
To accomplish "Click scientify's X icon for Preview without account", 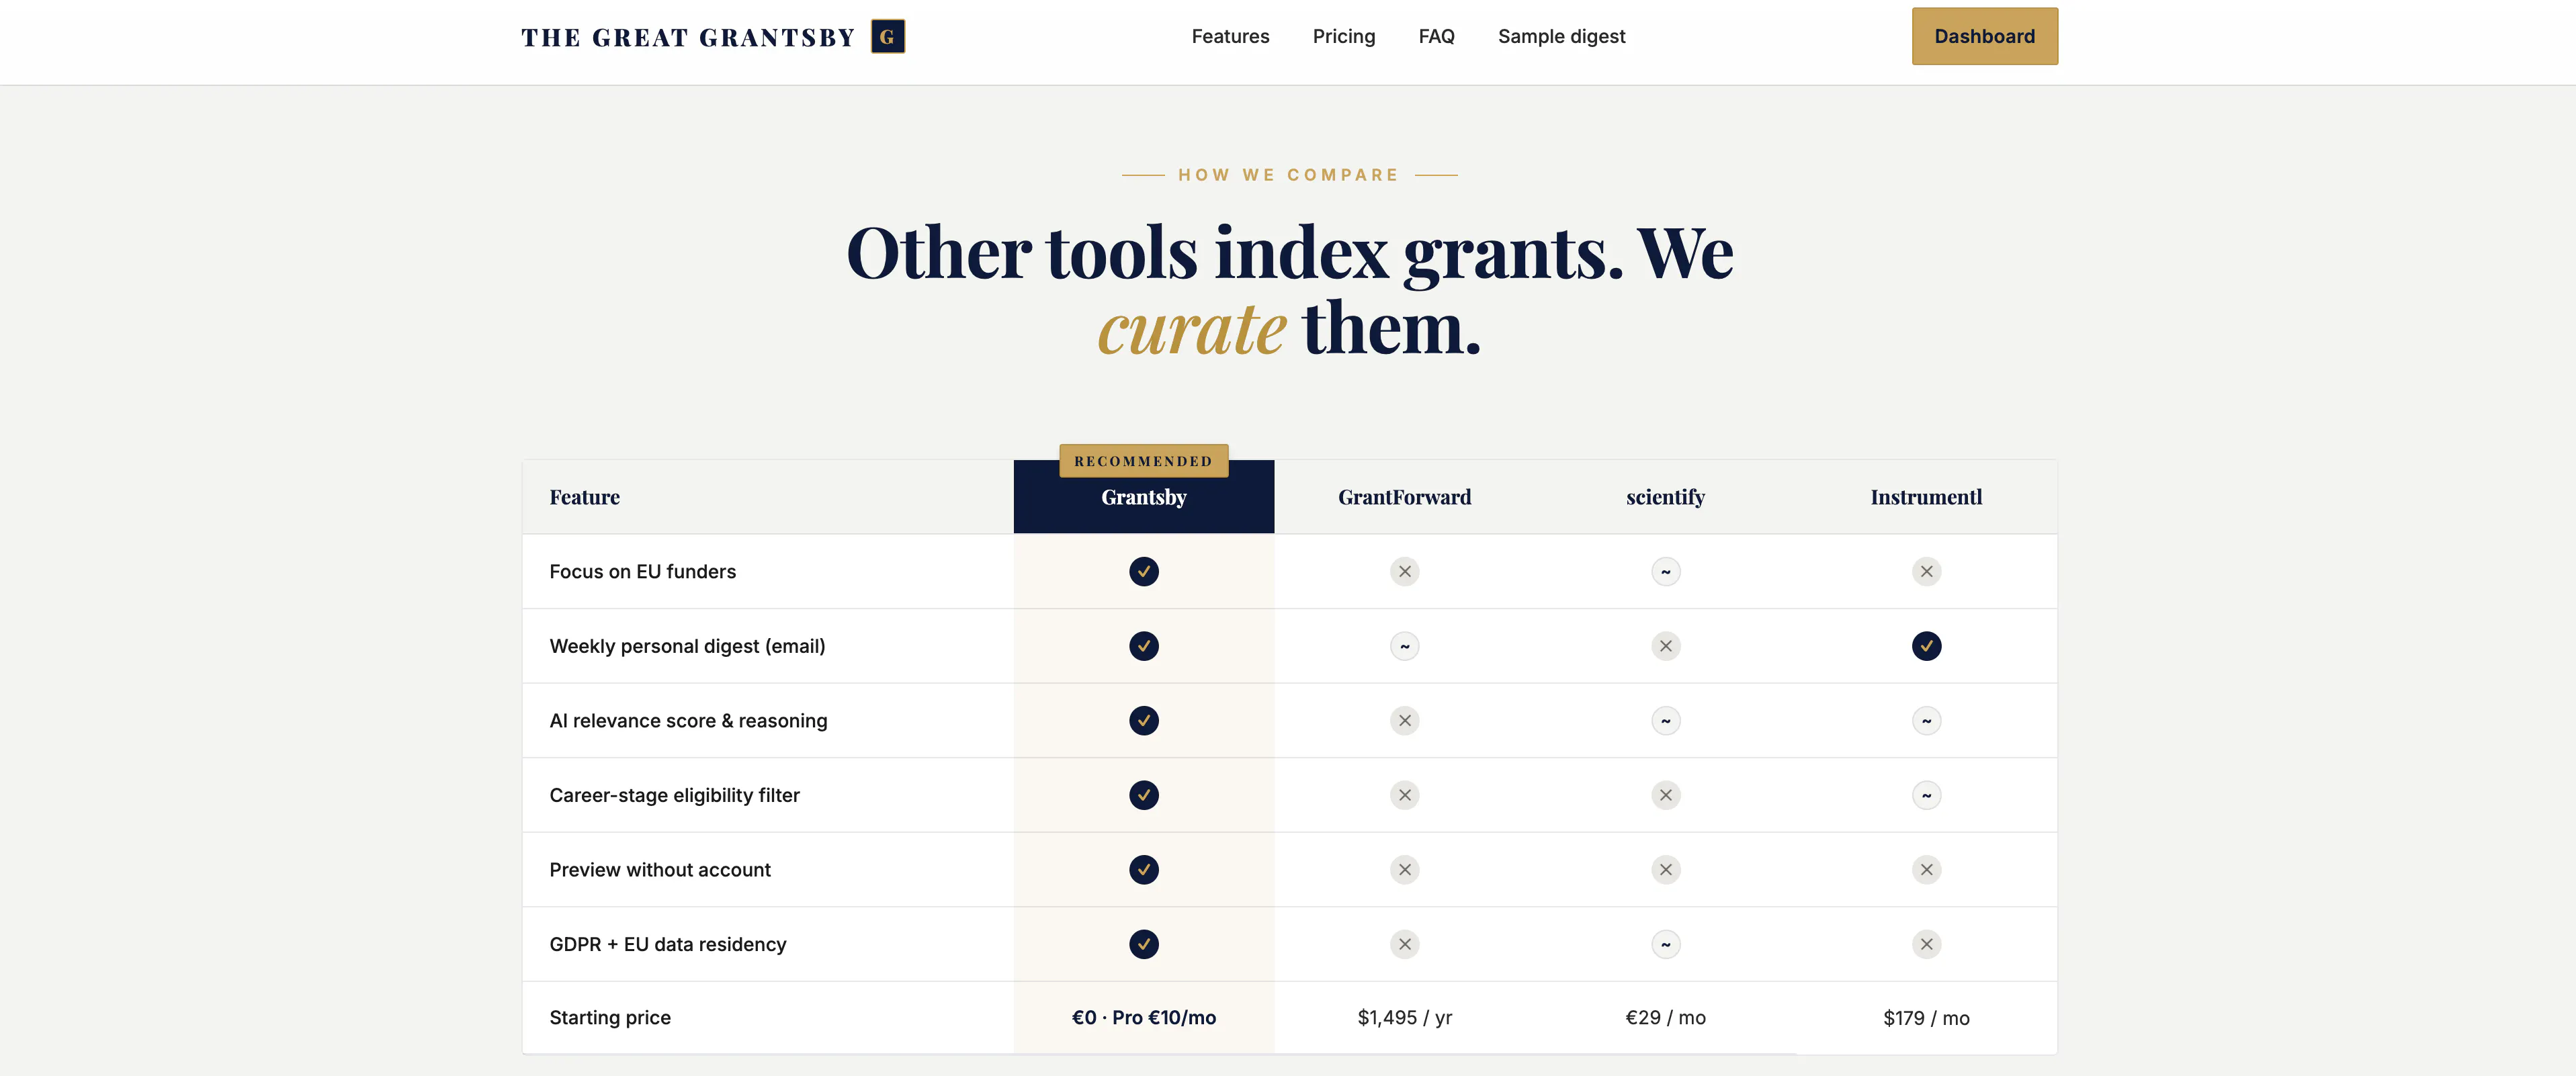I will coord(1666,869).
